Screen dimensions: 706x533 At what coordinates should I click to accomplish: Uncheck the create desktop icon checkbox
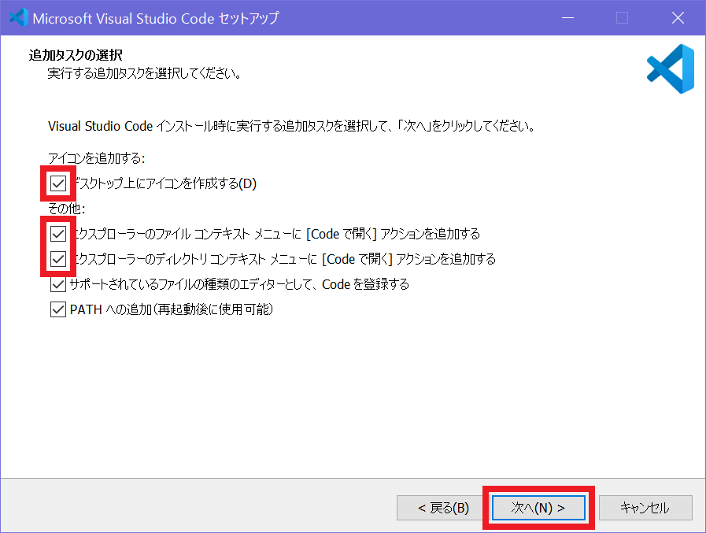coord(57,184)
